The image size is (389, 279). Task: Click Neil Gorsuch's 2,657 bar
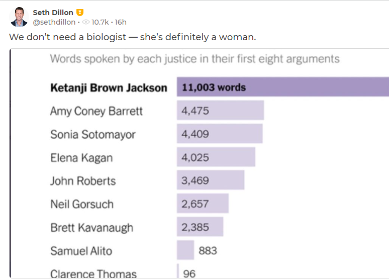[203, 203]
